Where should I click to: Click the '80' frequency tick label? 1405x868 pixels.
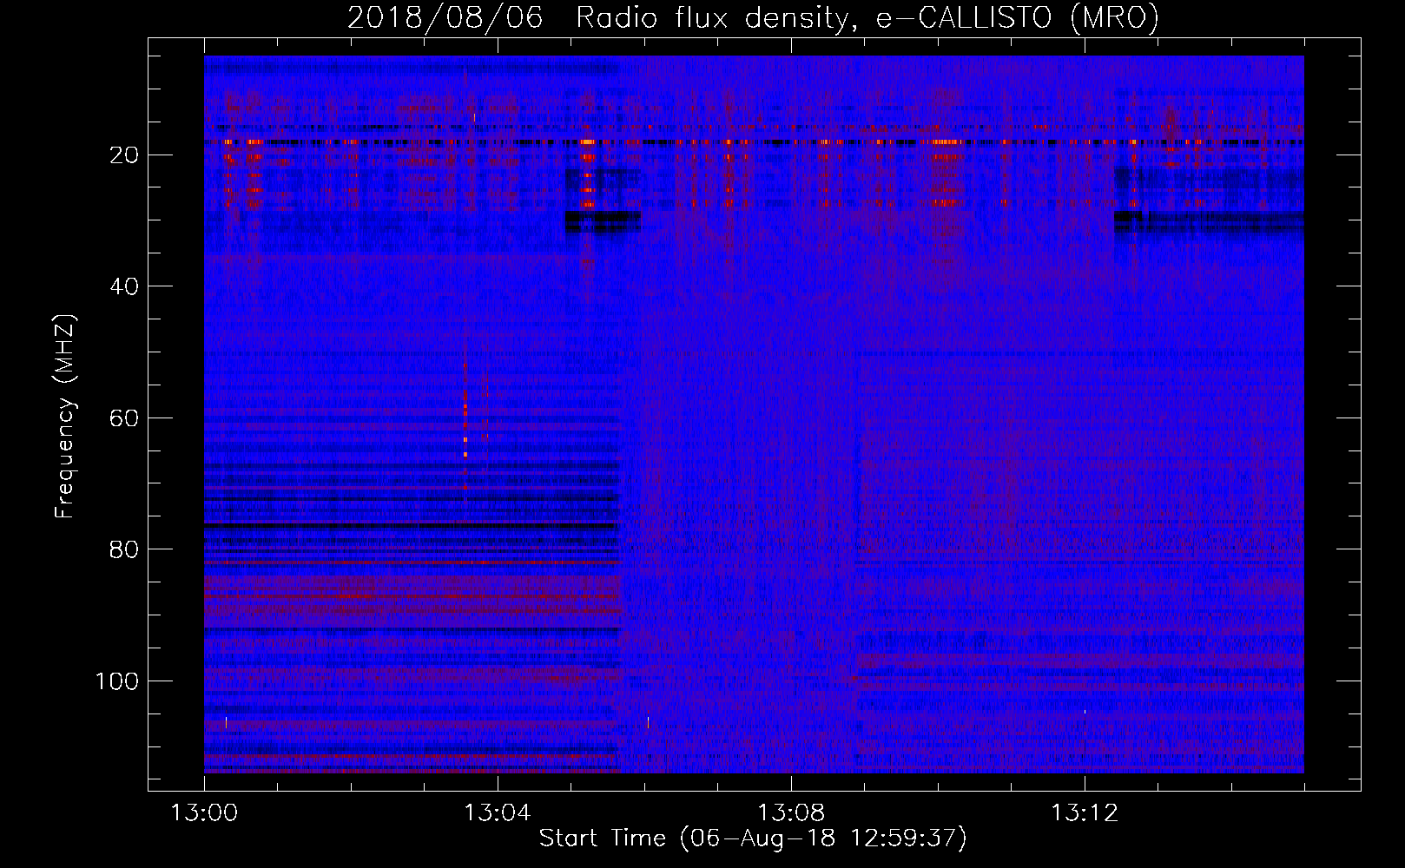(124, 549)
